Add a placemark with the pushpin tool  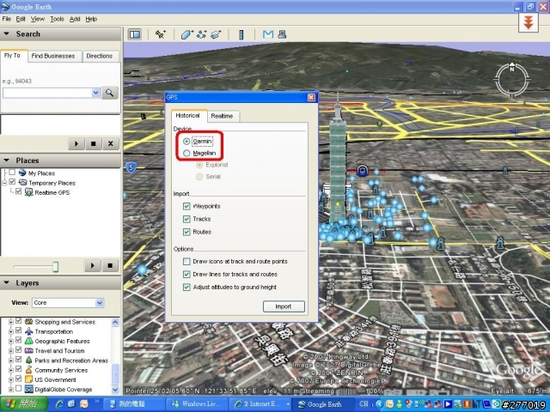[x=161, y=34]
